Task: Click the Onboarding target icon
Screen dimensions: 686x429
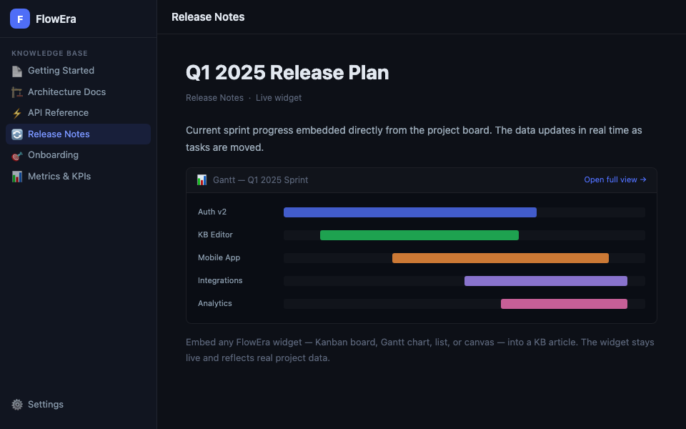Action: [x=17, y=155]
